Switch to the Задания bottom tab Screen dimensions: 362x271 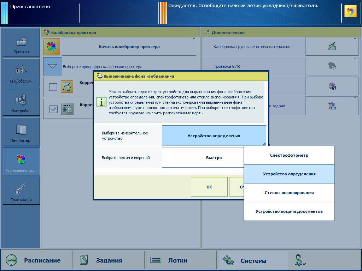109,260
